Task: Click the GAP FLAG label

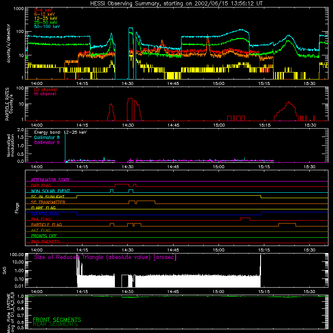Action: [41, 185]
